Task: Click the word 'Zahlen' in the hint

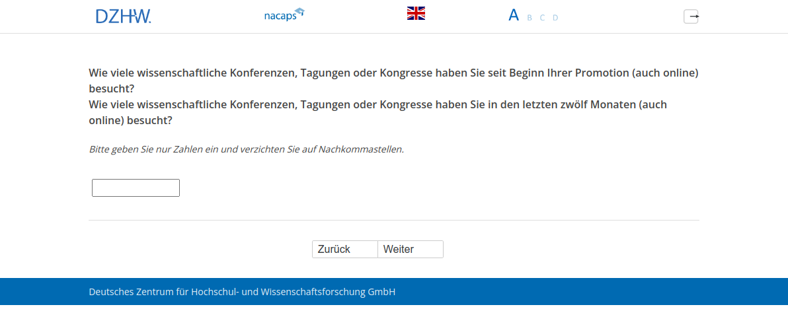Action: coord(188,149)
